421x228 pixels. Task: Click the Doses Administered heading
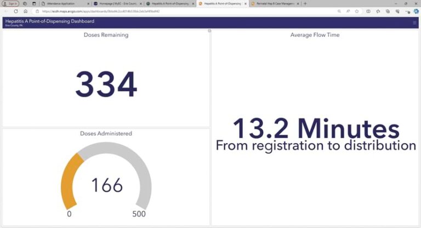[106, 134]
